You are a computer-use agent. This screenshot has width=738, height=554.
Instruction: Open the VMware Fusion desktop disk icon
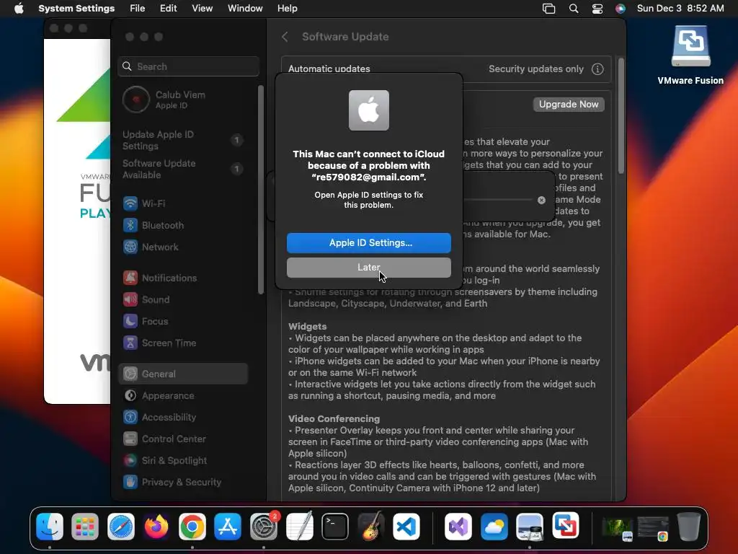[x=690, y=47]
